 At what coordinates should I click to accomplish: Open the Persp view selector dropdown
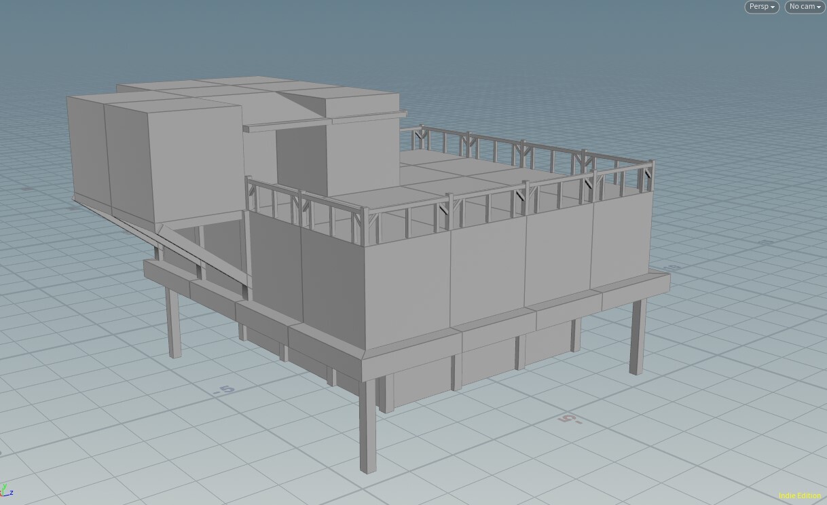[x=762, y=7]
